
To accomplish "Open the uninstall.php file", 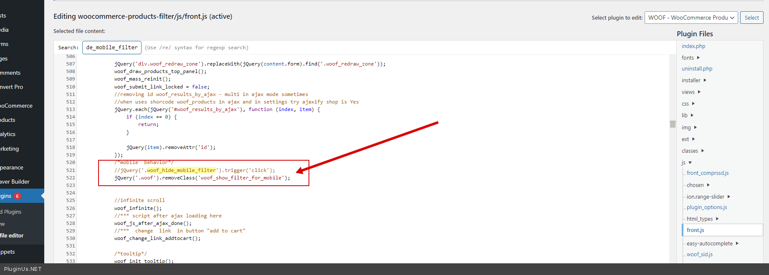I will [x=697, y=69].
